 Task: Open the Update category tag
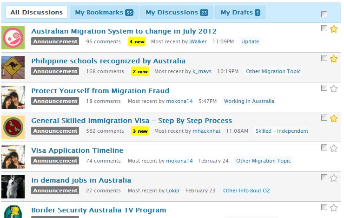pyautogui.click(x=250, y=41)
